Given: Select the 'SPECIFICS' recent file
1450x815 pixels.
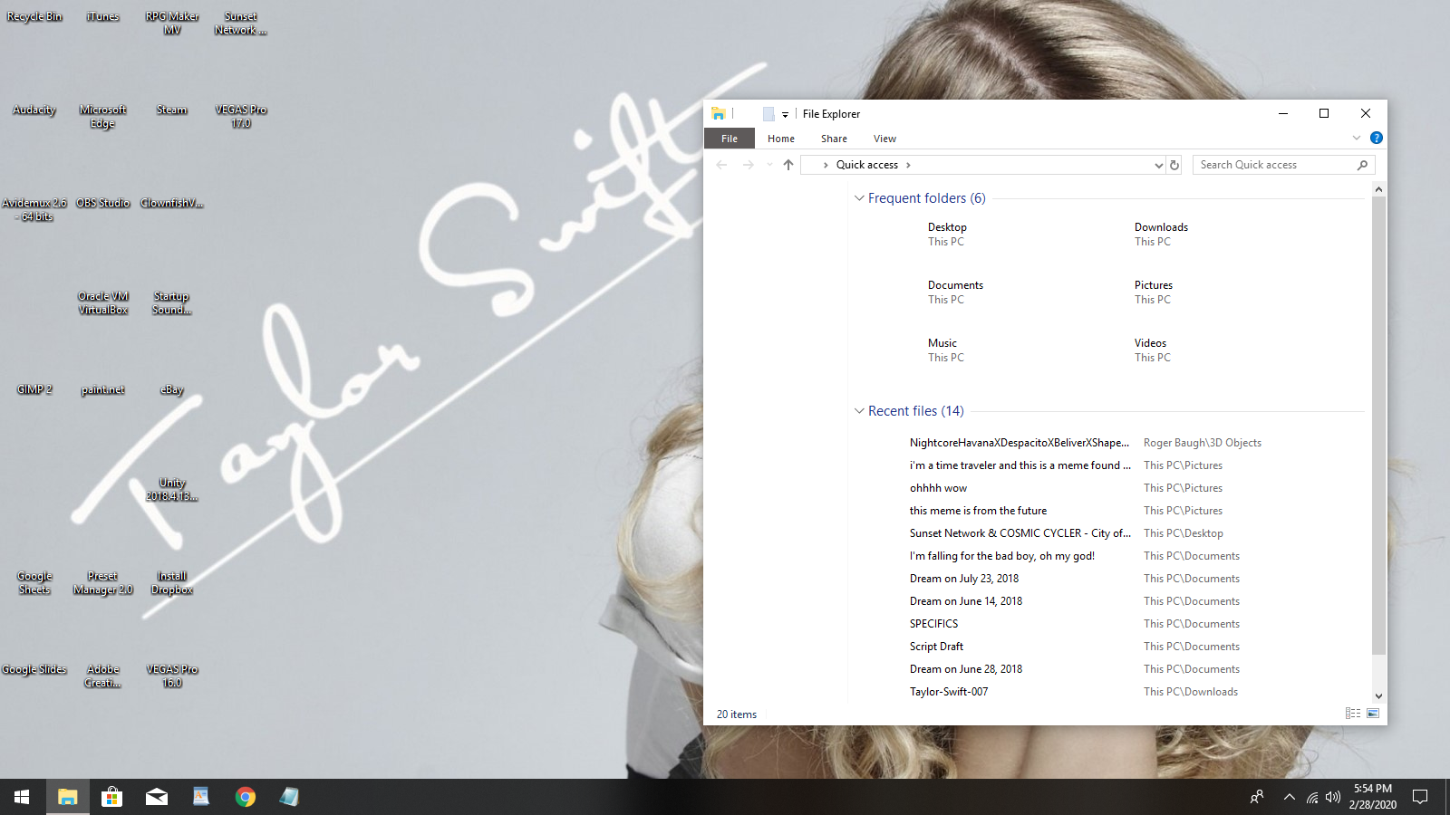Looking at the screenshot, I should [933, 624].
